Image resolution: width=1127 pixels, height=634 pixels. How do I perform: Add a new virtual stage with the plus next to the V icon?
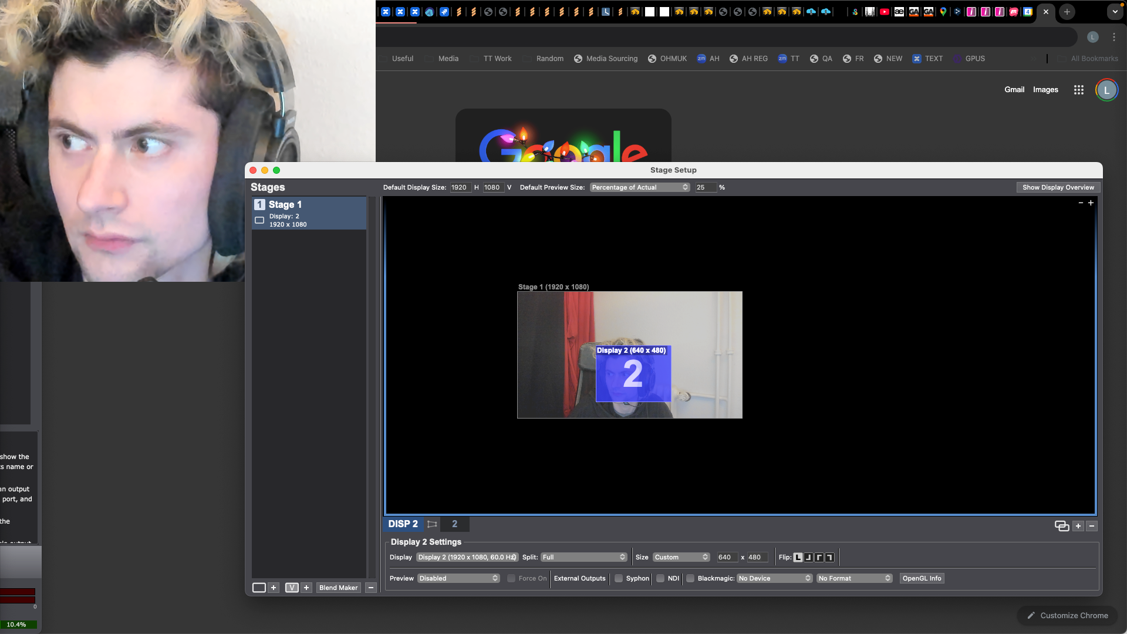tap(306, 588)
